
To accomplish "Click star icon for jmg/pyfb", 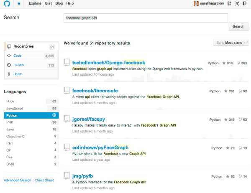I will tap(228, 176).
